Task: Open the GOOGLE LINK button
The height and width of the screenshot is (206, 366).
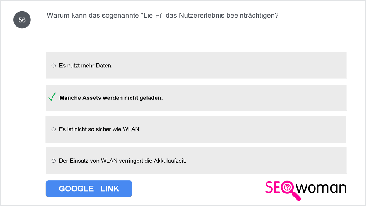Action: tap(89, 189)
